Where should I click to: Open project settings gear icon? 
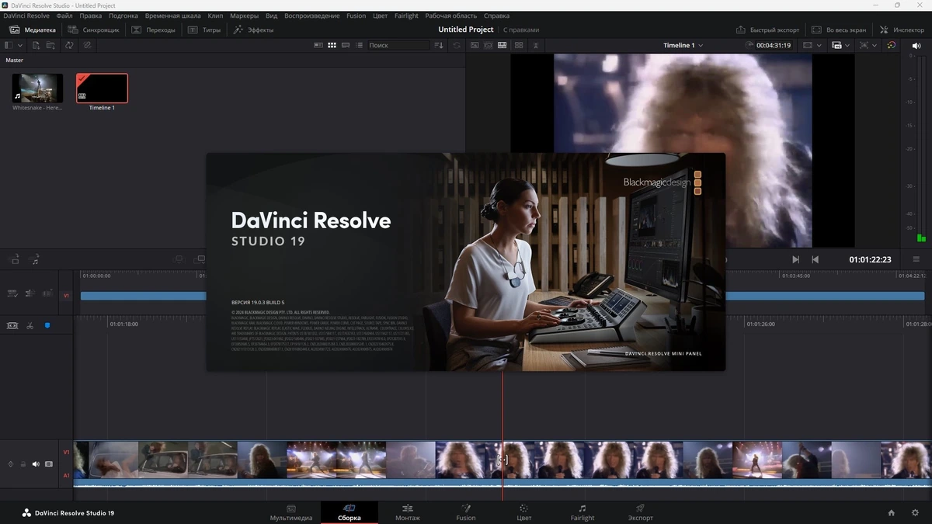pos(915,512)
